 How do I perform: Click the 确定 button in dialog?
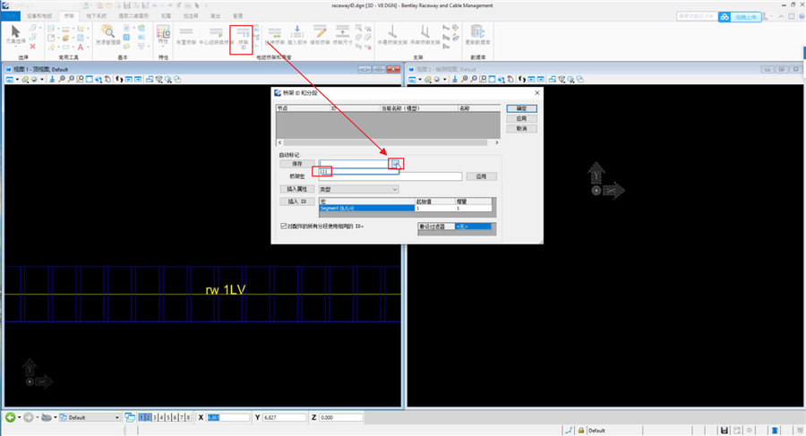(521, 107)
